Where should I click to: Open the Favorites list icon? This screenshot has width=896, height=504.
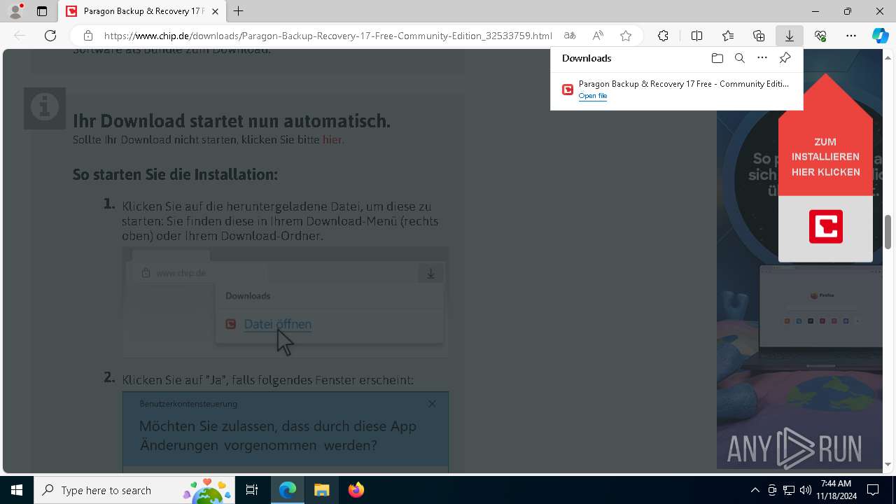point(728,36)
